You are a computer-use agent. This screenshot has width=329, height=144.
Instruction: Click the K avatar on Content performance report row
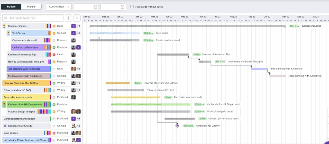[74, 119]
